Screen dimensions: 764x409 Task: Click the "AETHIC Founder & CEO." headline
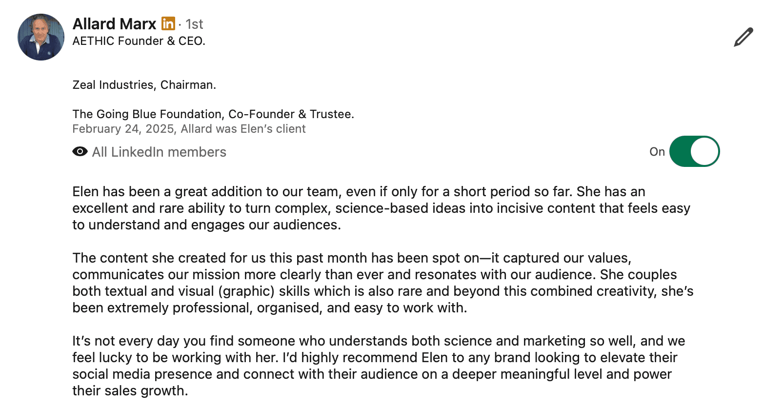click(139, 41)
